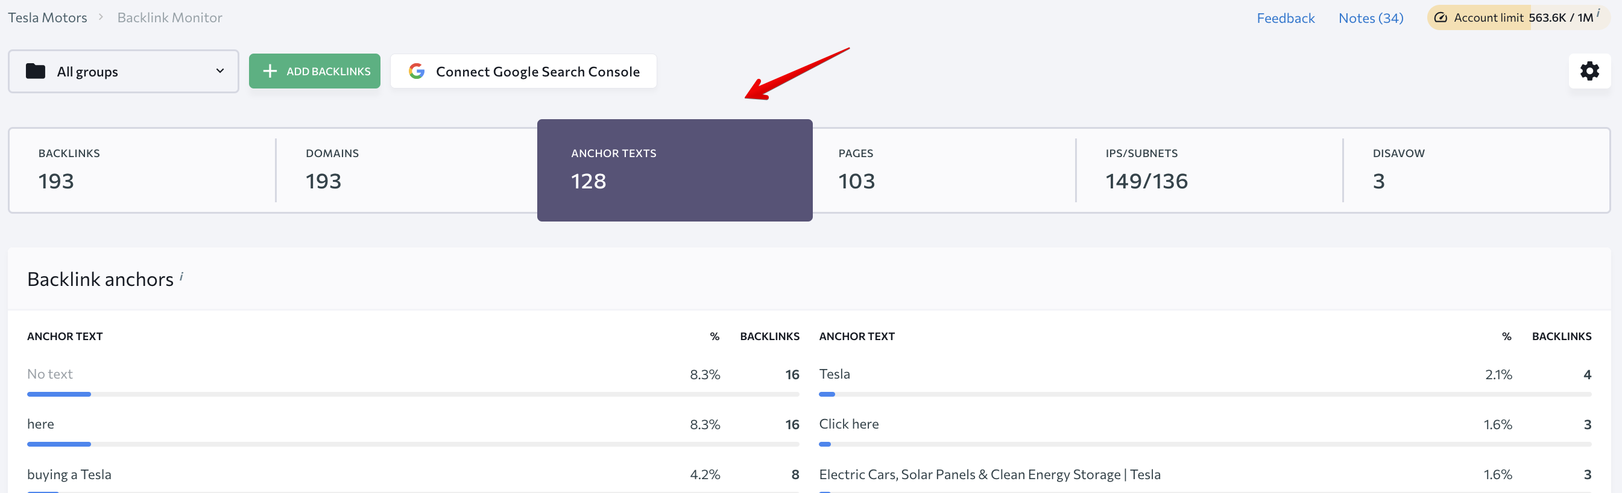
Task: Click the Google logo icon
Action: click(x=416, y=71)
